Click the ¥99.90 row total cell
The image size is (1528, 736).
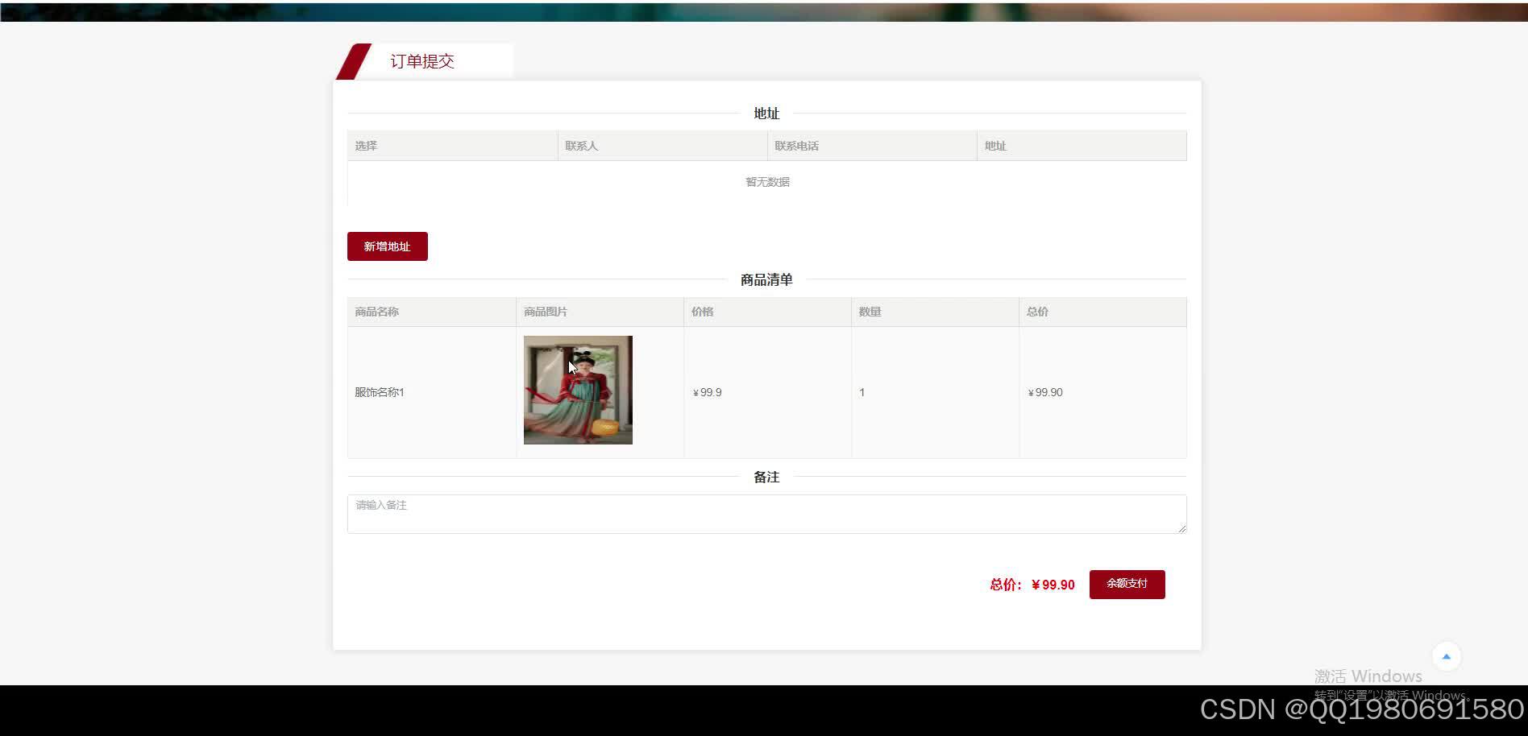1102,392
